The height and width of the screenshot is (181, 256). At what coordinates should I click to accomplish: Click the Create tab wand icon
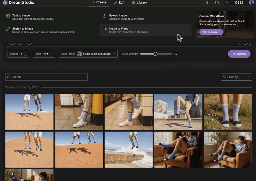tap(93, 2)
